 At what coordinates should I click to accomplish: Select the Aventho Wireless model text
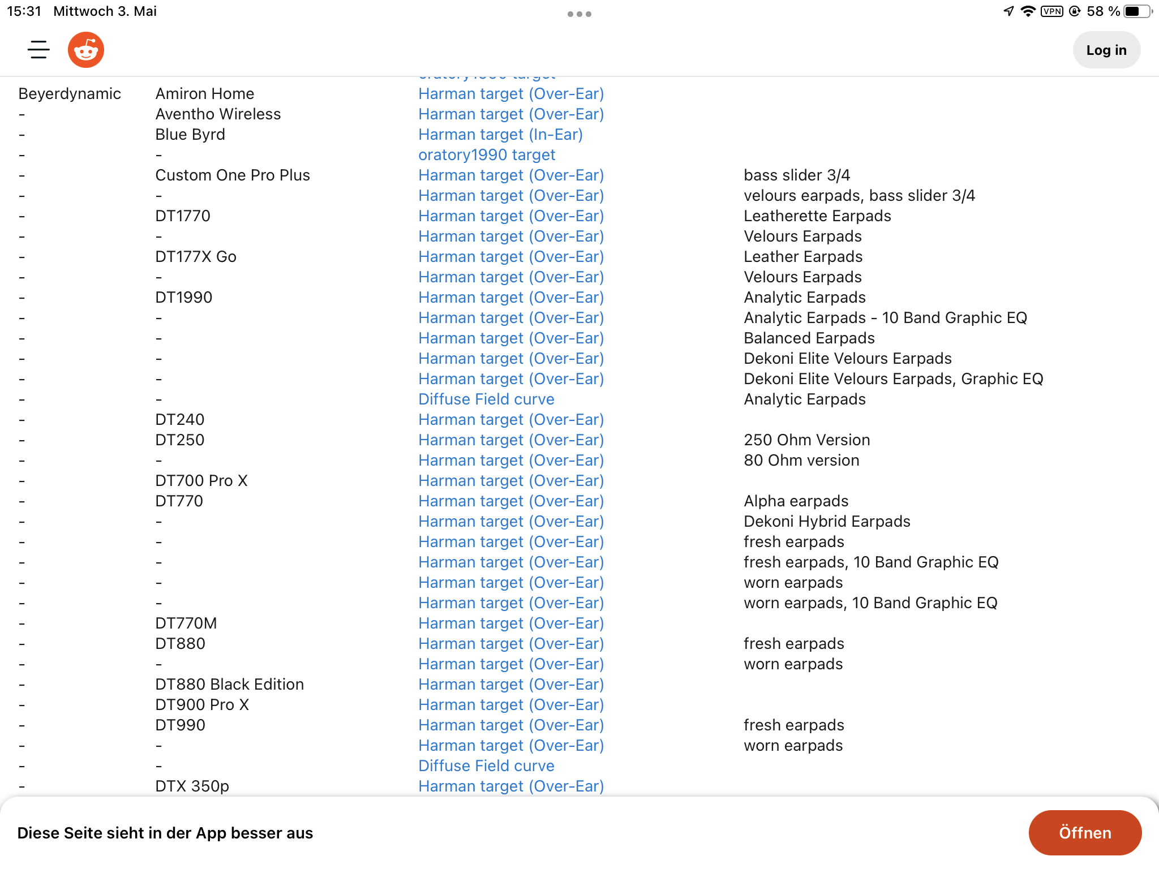218,114
